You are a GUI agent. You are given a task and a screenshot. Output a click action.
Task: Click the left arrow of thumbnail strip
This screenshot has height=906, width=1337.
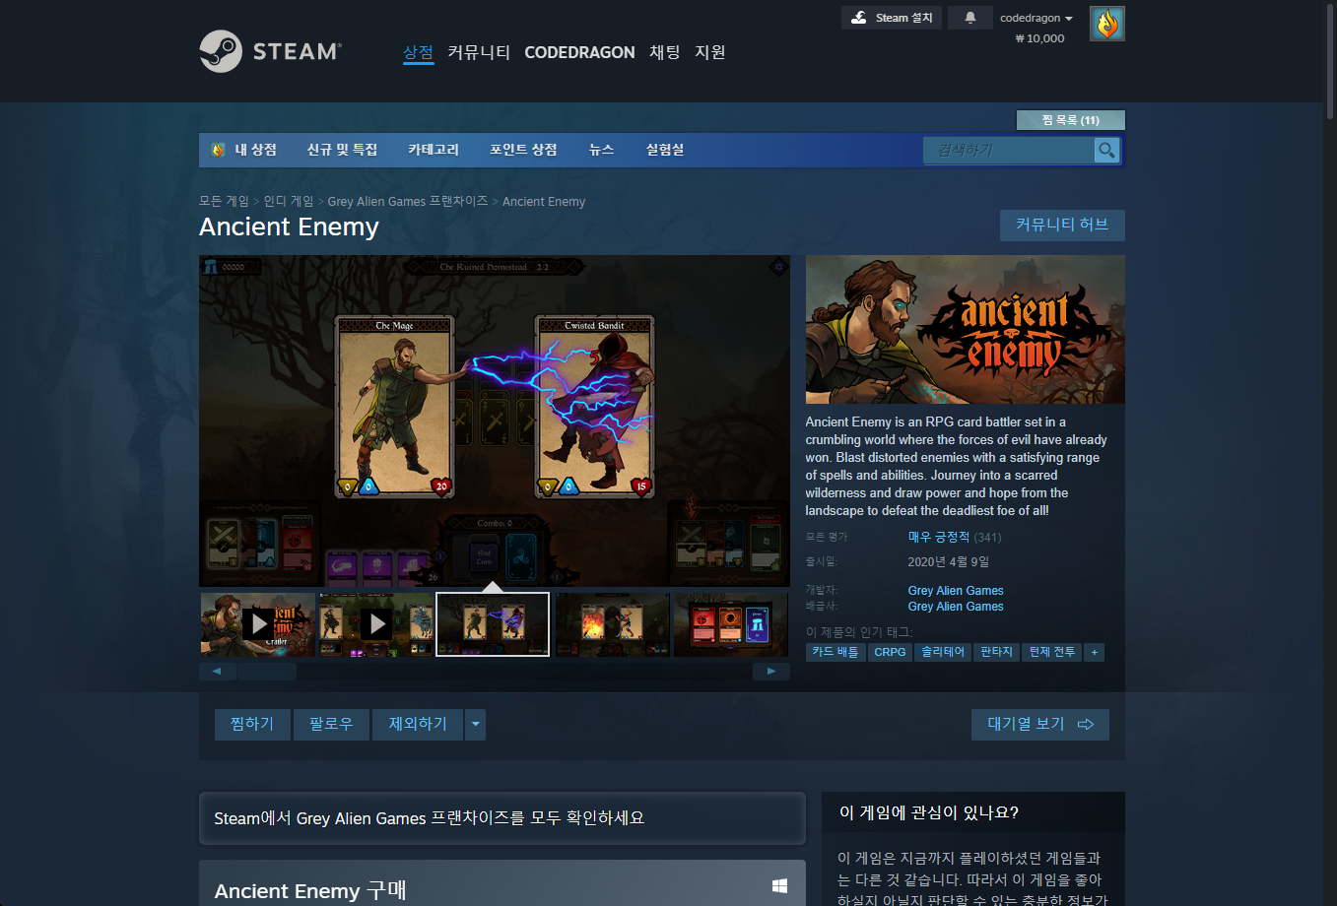coord(217,672)
